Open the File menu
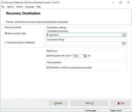Viewport: 132px width, 112px height. click(x=3, y=7)
